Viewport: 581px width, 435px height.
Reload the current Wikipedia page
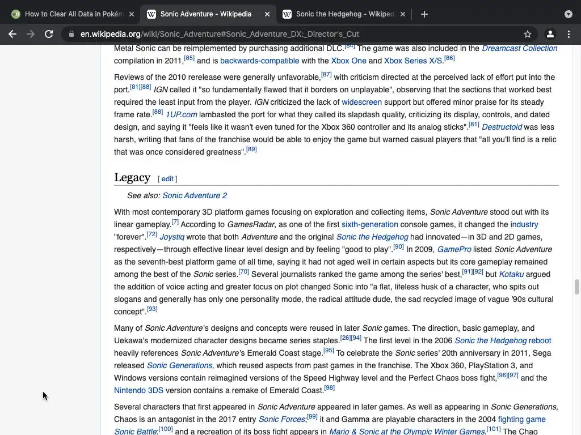[49, 34]
